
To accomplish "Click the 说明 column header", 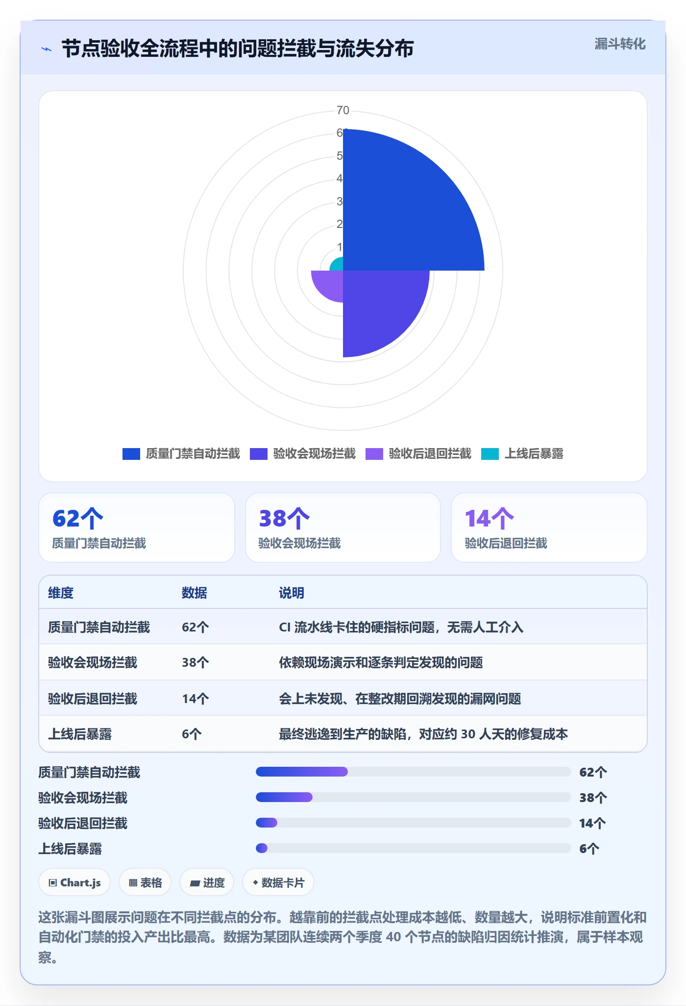I will pos(292,593).
